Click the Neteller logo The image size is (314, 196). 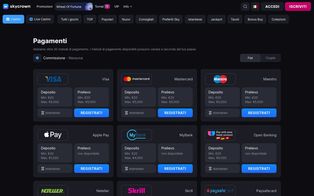(x=53, y=191)
